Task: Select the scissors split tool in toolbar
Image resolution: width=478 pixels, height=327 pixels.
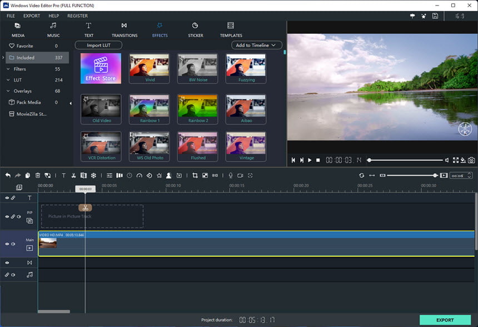Action: click(x=73, y=175)
